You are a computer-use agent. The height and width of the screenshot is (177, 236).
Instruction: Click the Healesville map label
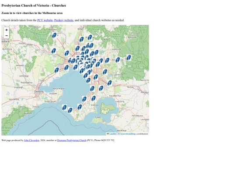pyautogui.click(x=117, y=49)
